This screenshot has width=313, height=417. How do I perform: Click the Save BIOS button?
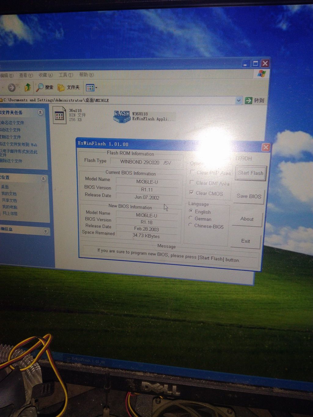[x=249, y=196]
